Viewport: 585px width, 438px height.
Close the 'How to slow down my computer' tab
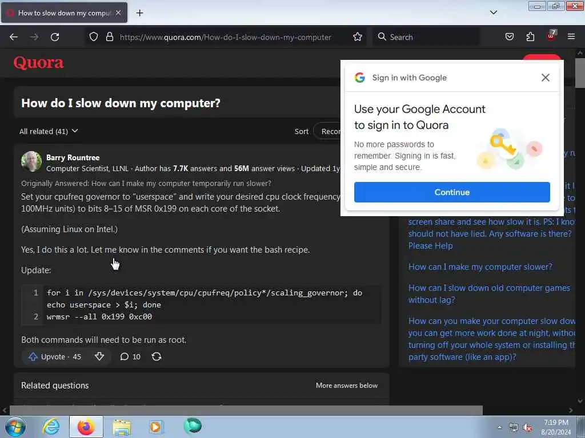(118, 13)
